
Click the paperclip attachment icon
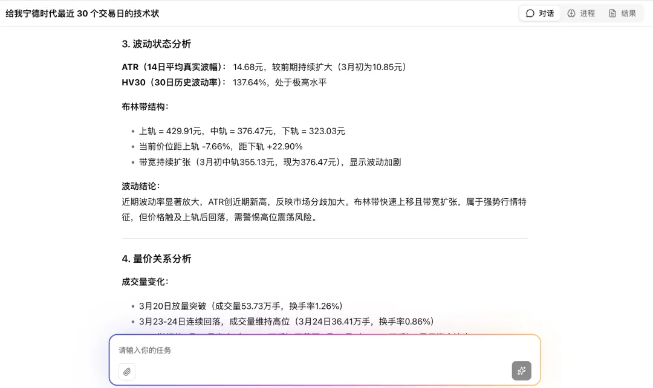(127, 371)
